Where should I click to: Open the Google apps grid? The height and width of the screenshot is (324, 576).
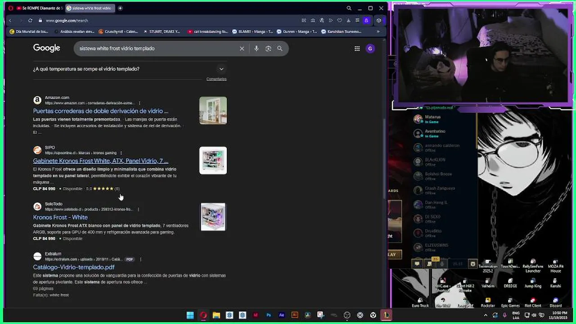[357, 49]
